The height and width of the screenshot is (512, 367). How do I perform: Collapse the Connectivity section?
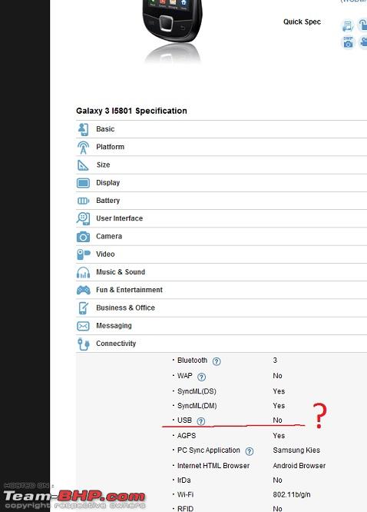click(116, 344)
